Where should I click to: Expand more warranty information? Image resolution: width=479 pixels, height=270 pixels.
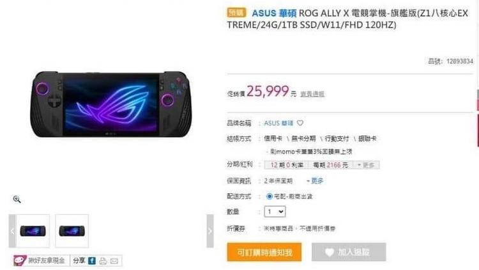tap(315, 181)
